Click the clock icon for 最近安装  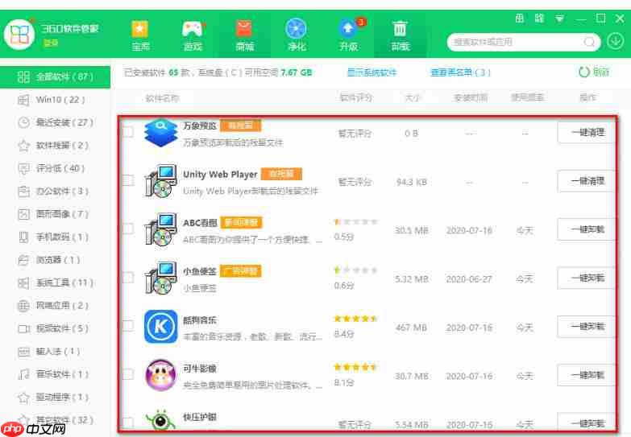(23, 122)
